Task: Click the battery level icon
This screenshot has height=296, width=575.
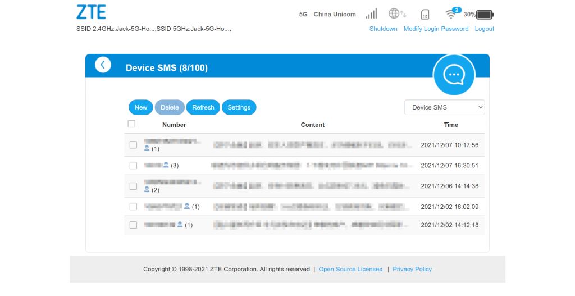Action: (485, 15)
